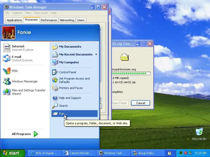Viewport: 210px width, 157px height.
Task: Click mypal-browser.org text in download dialog
Action: click(124, 69)
